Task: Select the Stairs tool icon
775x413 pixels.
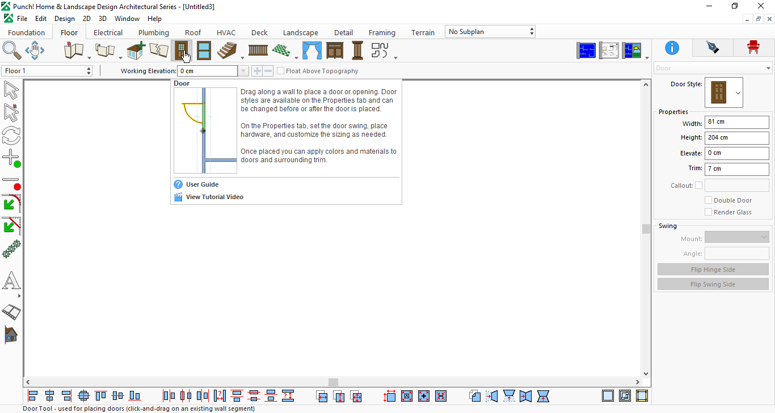Action: coord(227,50)
